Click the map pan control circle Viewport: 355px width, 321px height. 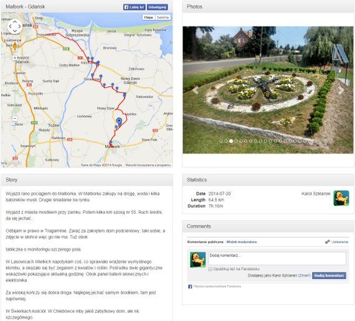click(15, 26)
